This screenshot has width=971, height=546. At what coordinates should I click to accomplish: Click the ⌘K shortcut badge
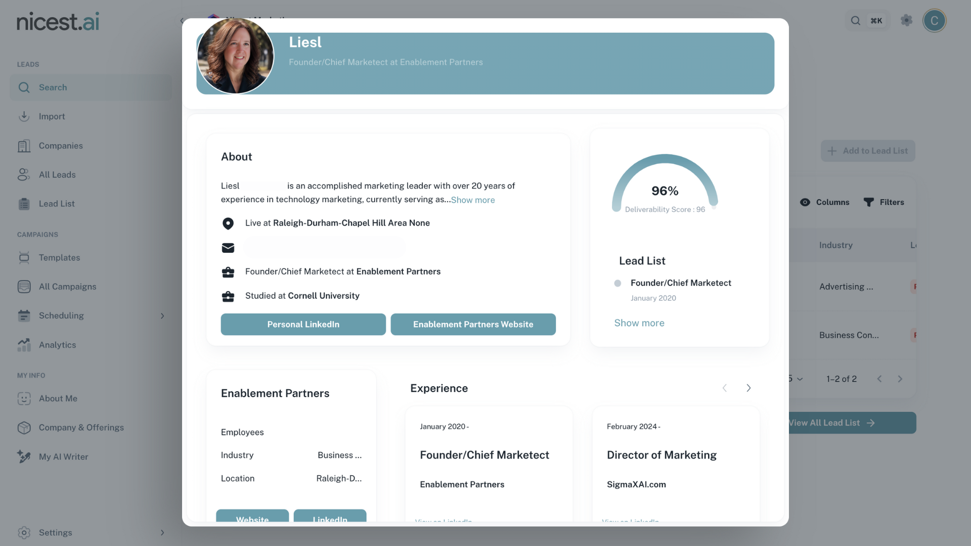tap(876, 21)
